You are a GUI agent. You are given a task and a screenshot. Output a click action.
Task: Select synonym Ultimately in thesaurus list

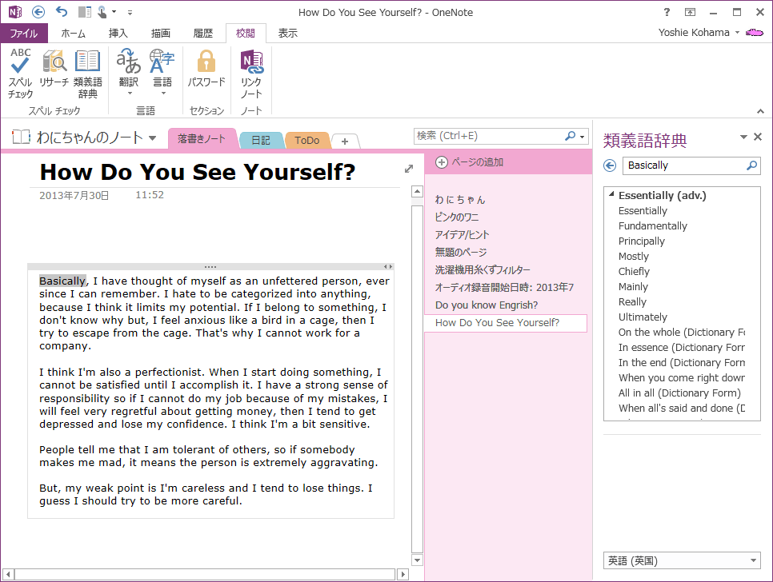click(643, 317)
